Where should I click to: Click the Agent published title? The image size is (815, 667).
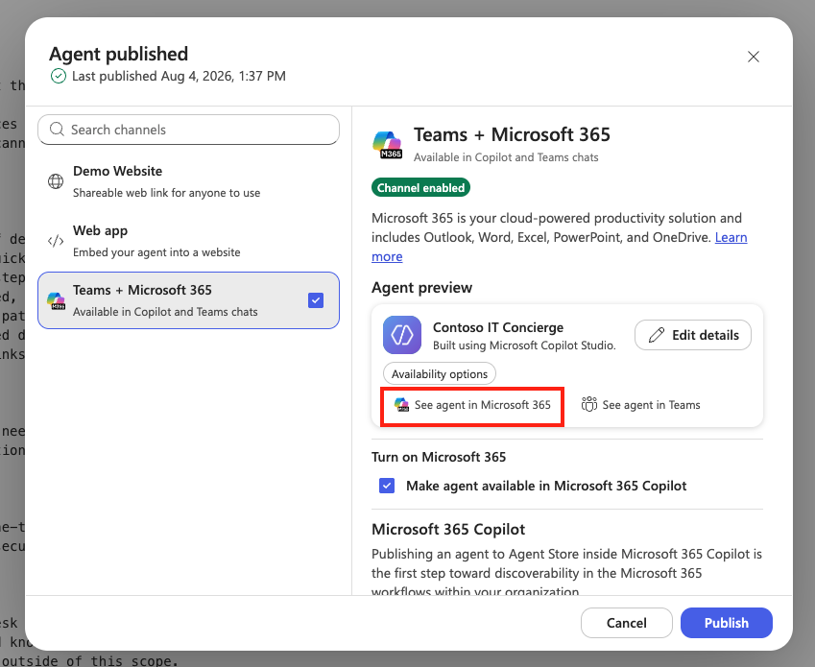coord(118,54)
